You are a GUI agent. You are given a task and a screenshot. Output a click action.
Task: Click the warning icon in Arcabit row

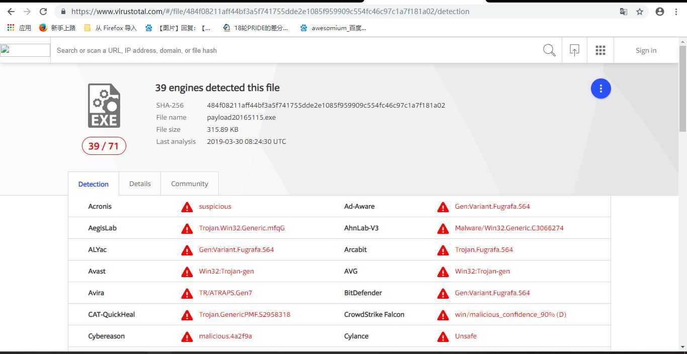443,250
